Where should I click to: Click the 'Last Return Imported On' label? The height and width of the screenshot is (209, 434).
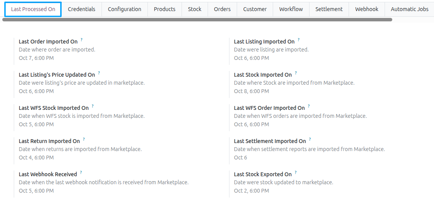pyautogui.click(x=49, y=141)
